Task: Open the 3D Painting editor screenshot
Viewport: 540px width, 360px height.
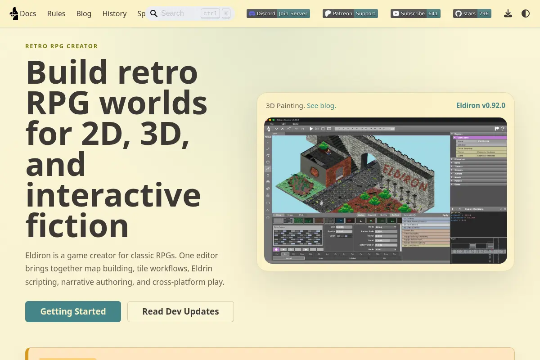Action: (x=386, y=190)
